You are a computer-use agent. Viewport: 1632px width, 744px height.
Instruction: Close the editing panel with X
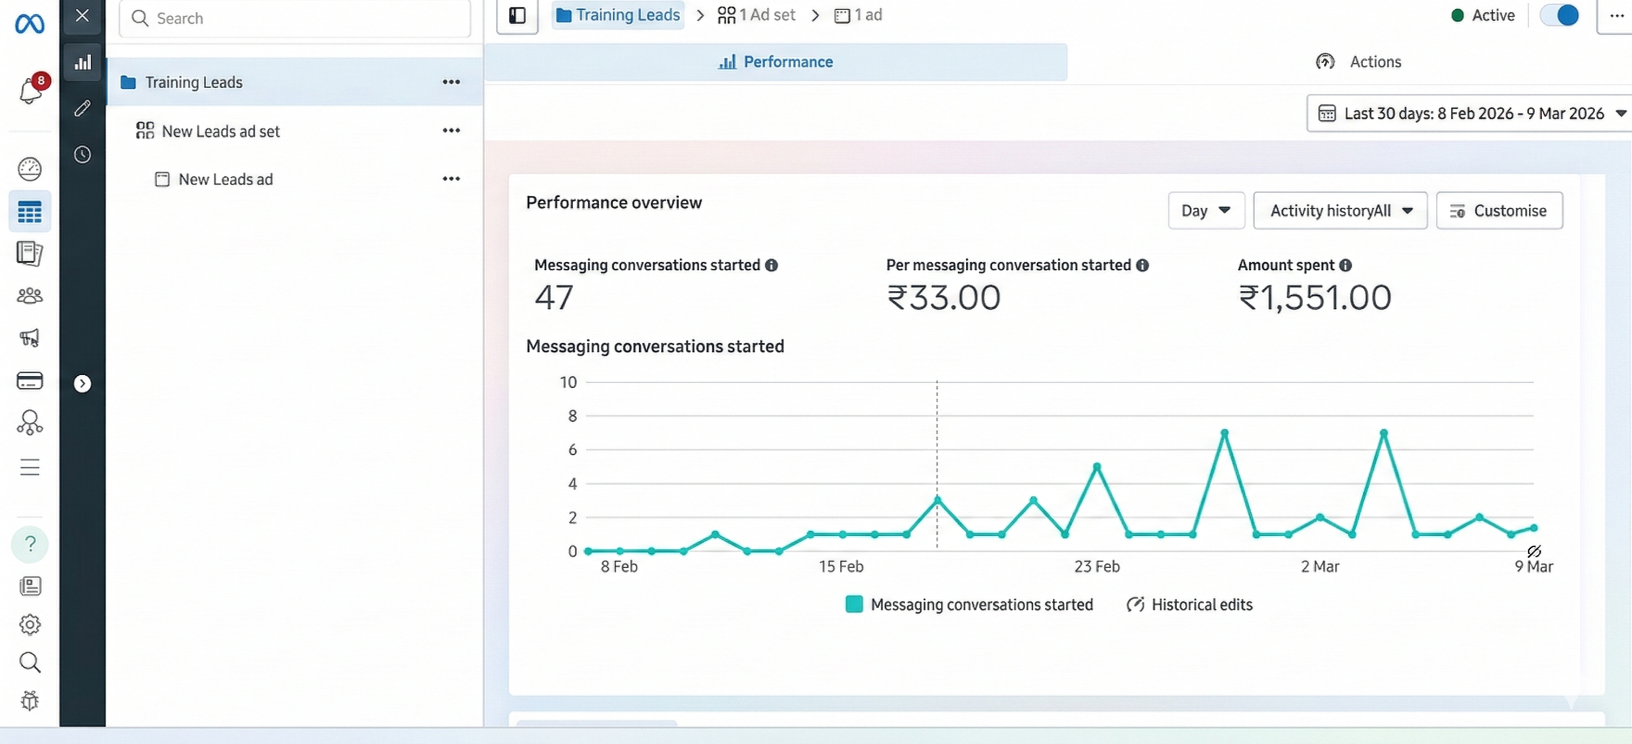[x=82, y=15]
